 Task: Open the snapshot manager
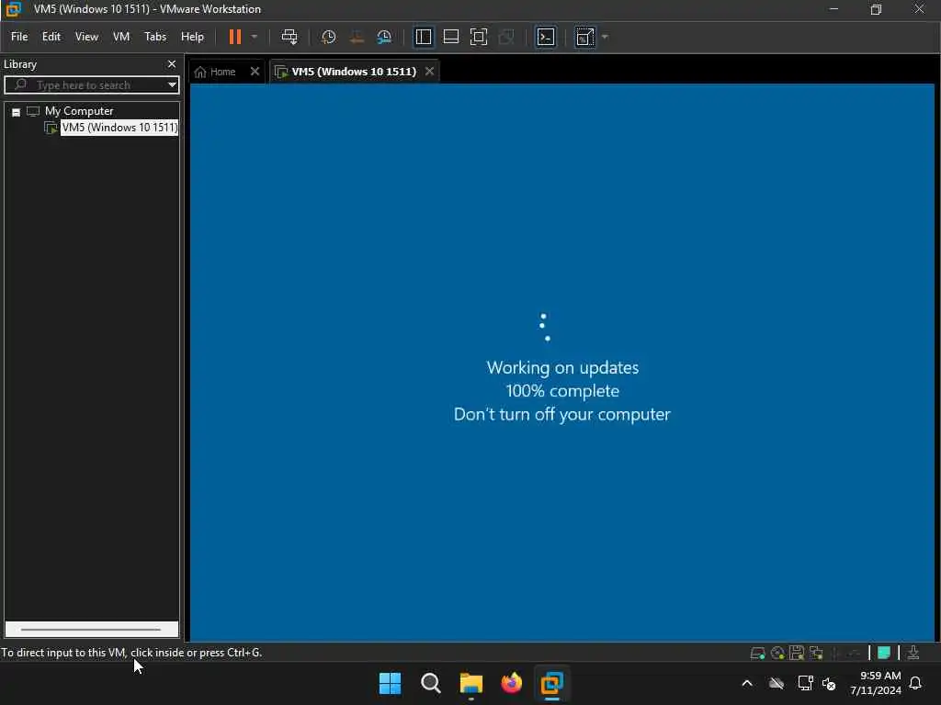click(x=384, y=37)
